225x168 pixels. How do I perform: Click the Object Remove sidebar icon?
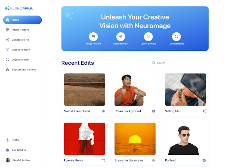[x=8, y=50]
